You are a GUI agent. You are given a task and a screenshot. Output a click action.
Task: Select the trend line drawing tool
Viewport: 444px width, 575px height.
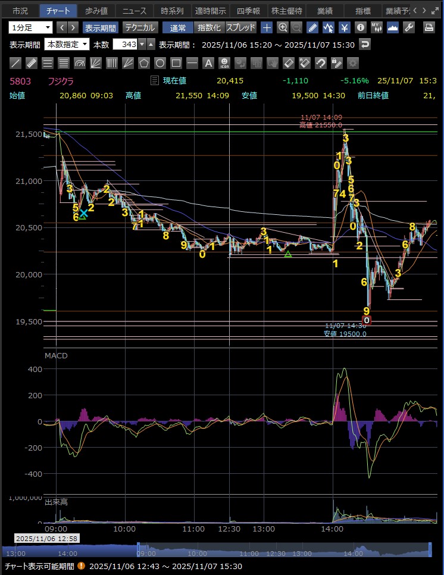coord(16,63)
